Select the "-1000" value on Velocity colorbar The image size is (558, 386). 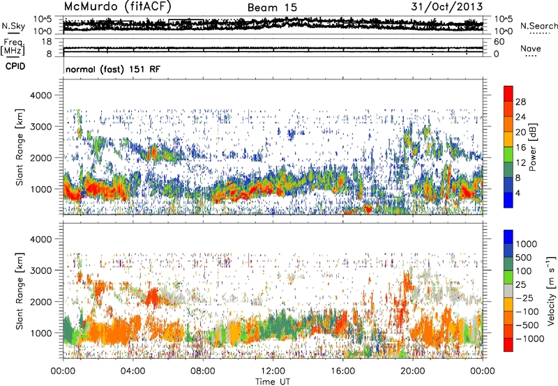tap(529, 339)
